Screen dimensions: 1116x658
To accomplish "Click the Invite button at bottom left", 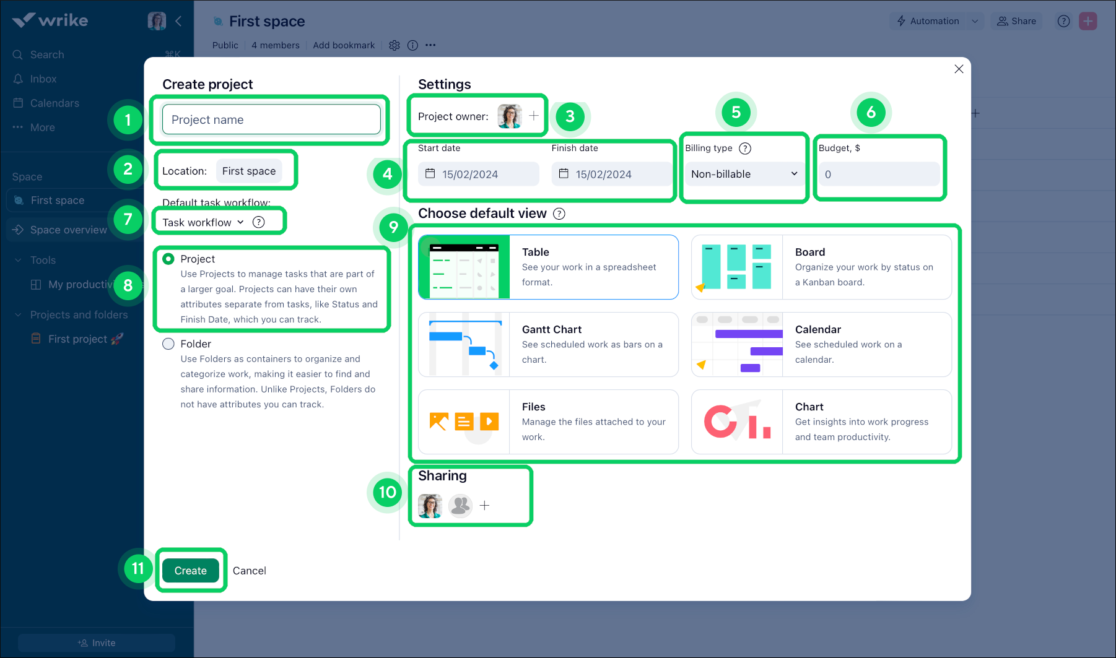I will 96,643.
